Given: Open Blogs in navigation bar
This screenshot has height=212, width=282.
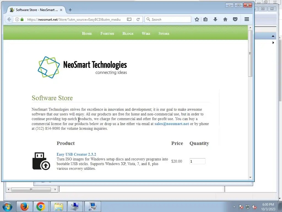Looking at the screenshot, I should 128,33.
